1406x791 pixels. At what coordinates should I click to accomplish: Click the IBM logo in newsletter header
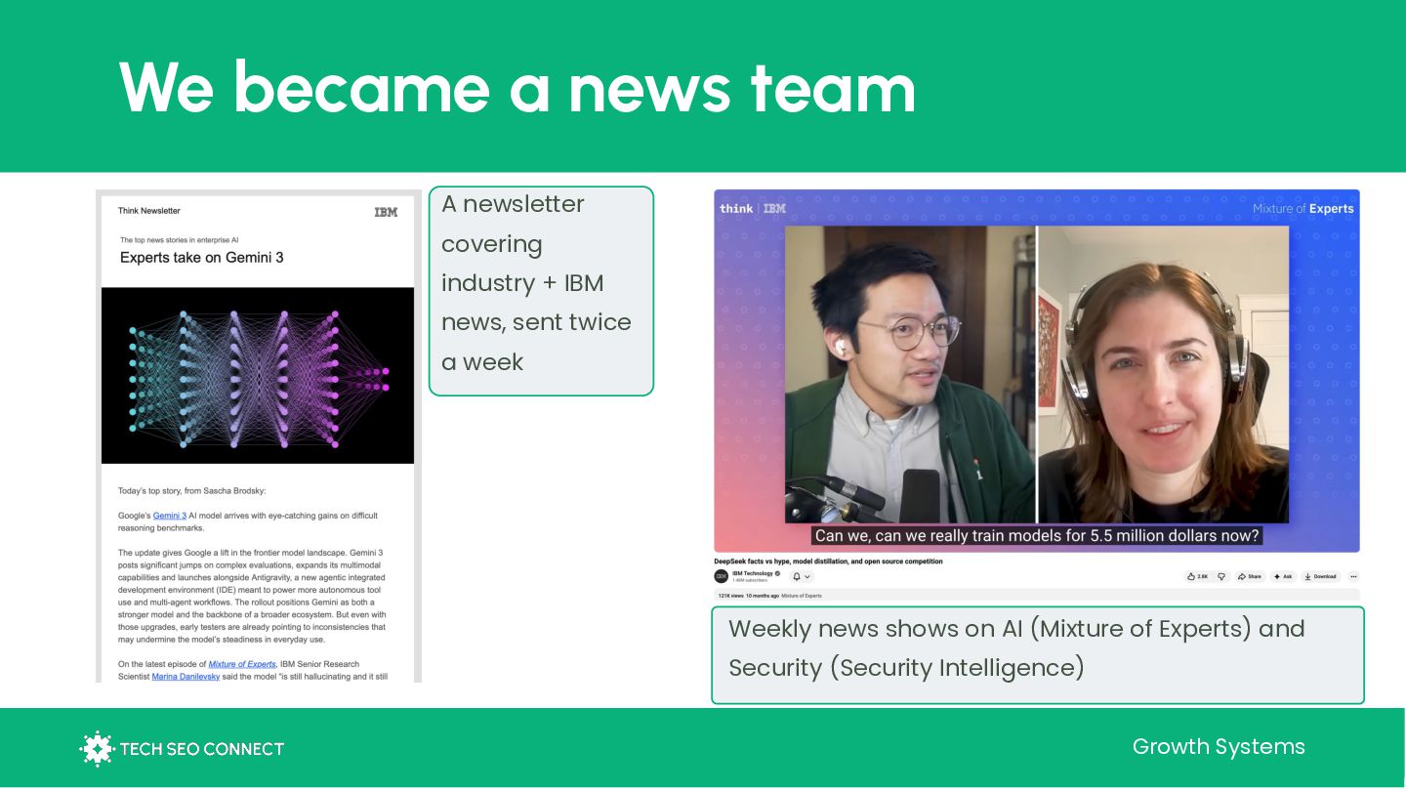click(x=386, y=212)
